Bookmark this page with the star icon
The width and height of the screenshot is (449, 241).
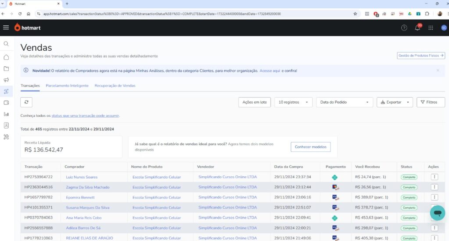(355, 14)
